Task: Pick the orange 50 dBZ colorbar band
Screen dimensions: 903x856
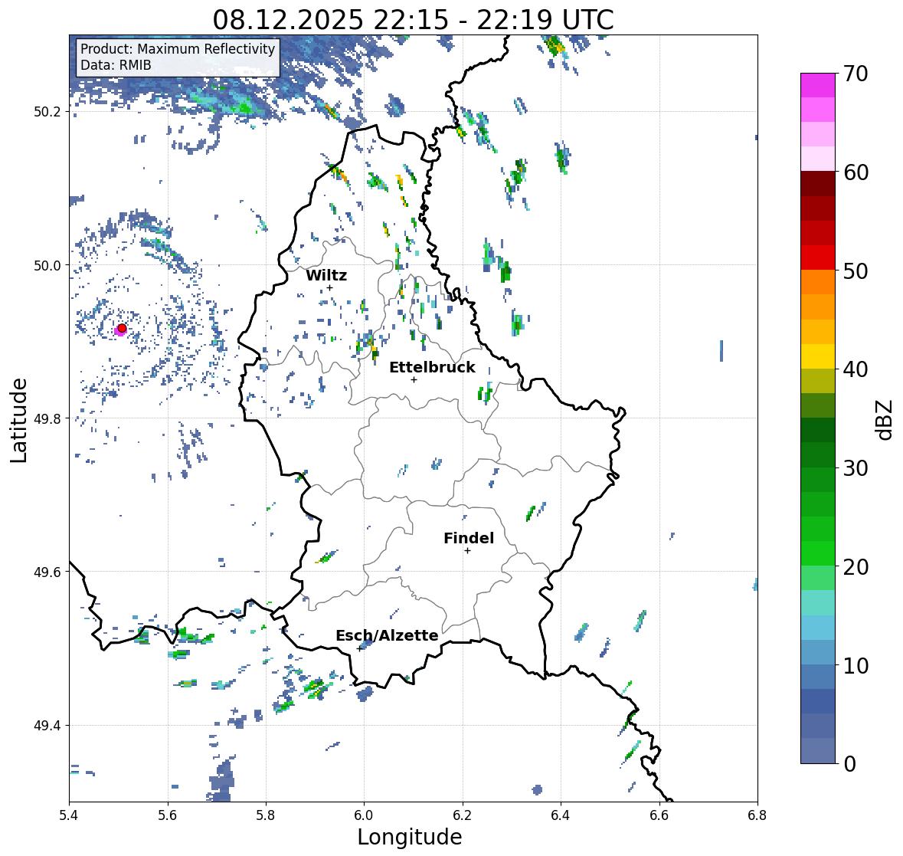Action: click(x=818, y=282)
